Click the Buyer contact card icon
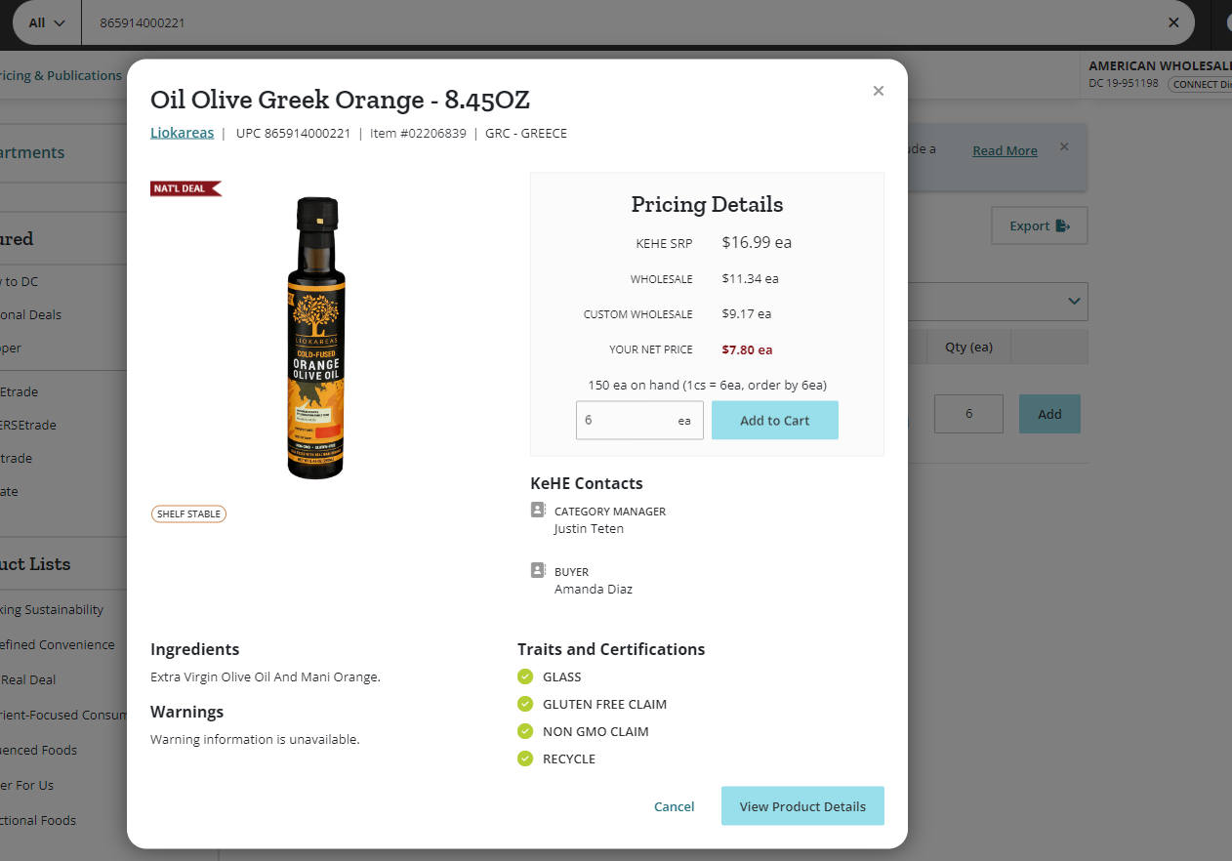The width and height of the screenshot is (1232, 861). (538, 570)
